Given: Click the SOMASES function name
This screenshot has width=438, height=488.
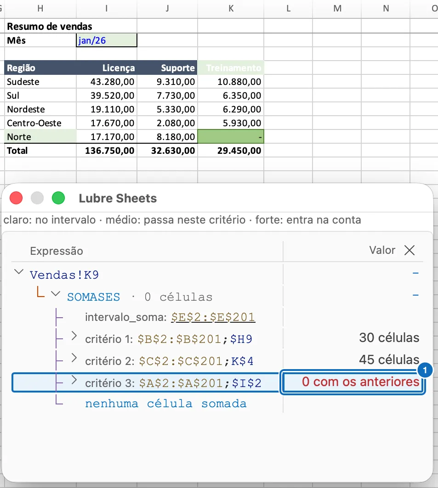Looking at the screenshot, I should pyautogui.click(x=93, y=297).
